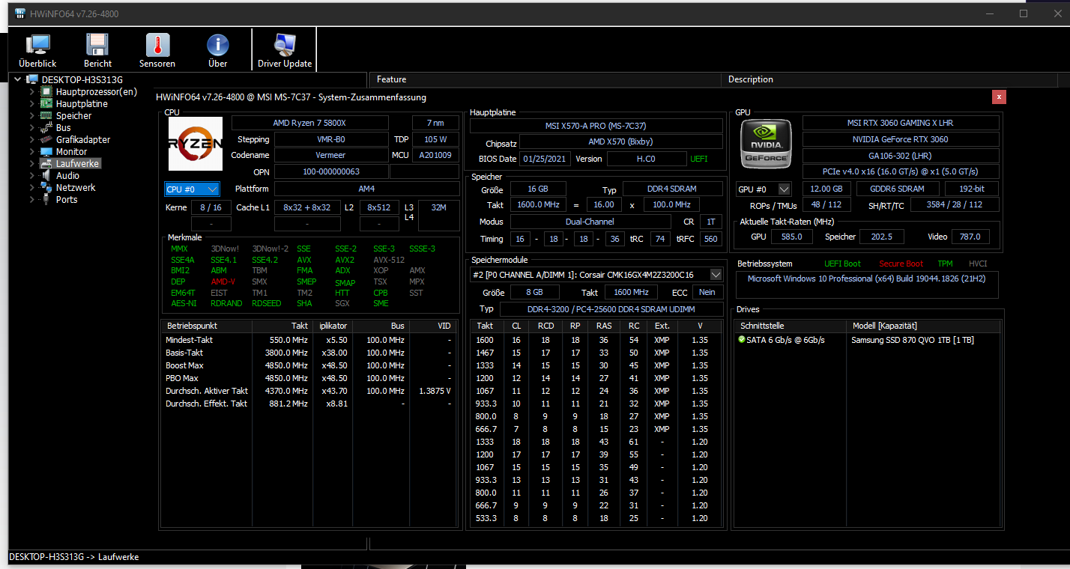Click the Grafikadapter card icon
Screen dimensions: 1070x569
pos(46,139)
